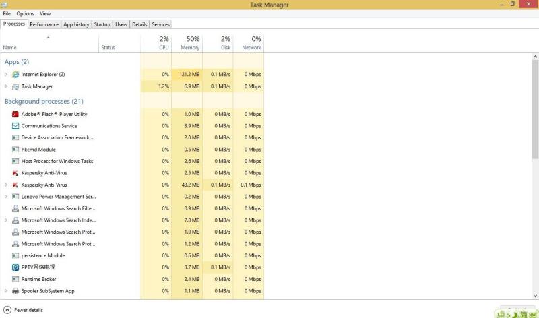539x318 pixels.
Task: Click the Fewer details arrow icon
Action: 7,310
